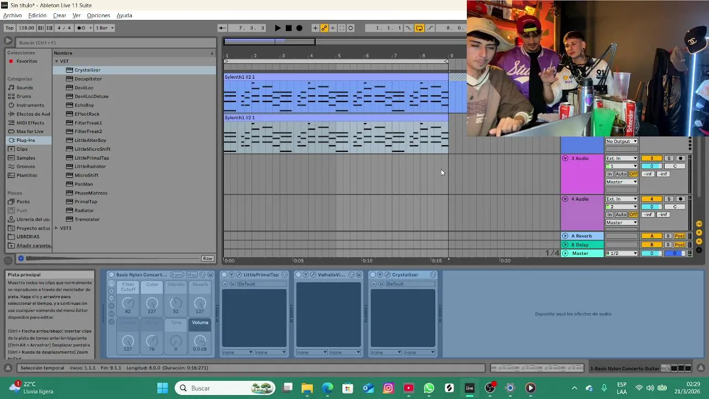Viewport: 709px width, 399px height.
Task: Toggle Follow playback arrow button
Action: pos(222,28)
